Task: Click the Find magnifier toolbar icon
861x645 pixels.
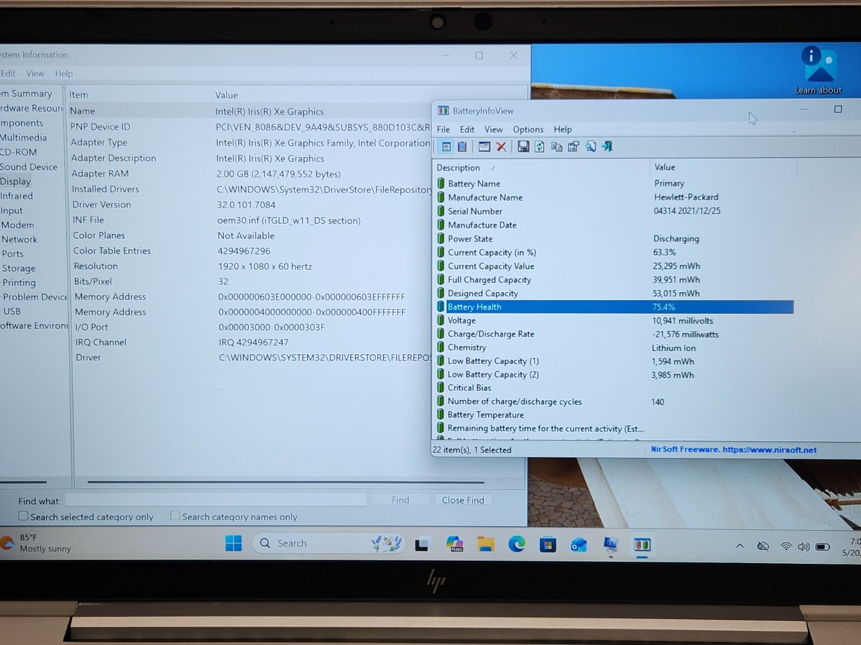Action: [591, 147]
